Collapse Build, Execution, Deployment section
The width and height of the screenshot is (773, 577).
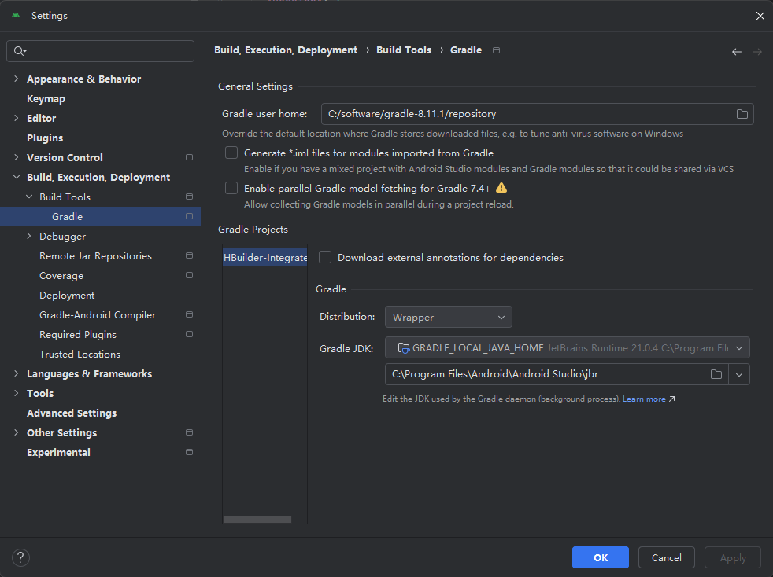pos(17,177)
